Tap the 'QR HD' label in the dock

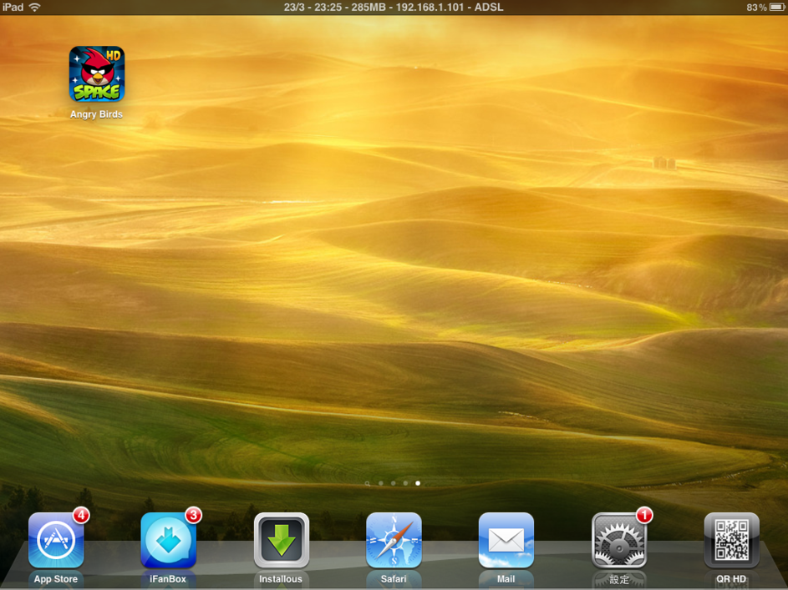pos(731,579)
